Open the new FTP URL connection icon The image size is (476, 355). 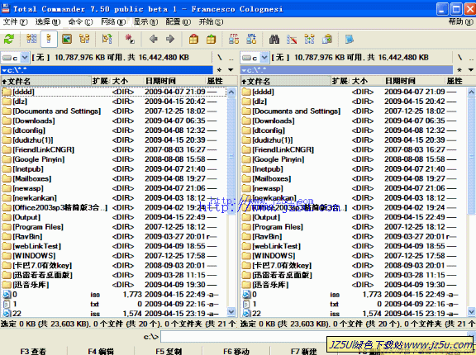coord(251,39)
